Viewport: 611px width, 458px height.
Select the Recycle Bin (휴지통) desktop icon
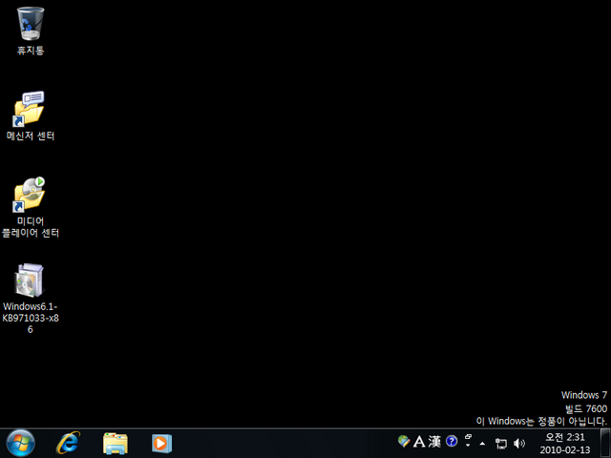pos(31,23)
